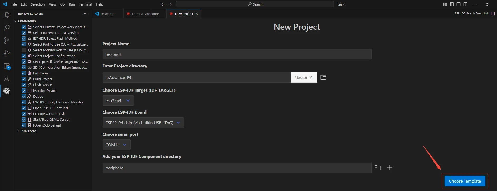This screenshot has width=497, height=191.
Task: Browse for project directory folder icon
Action: coord(323,77)
